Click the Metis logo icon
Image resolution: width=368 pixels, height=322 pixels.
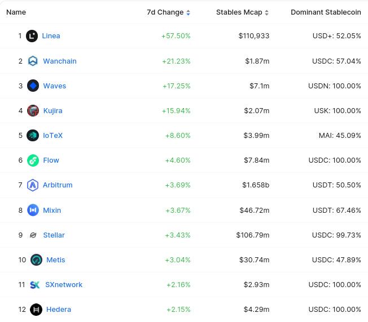[36, 260]
